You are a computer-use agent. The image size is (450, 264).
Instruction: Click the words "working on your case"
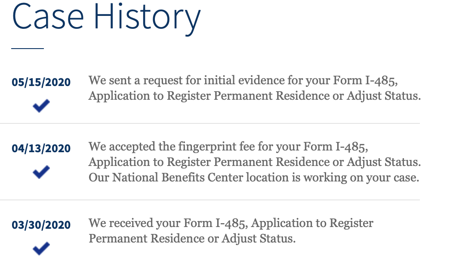[x=361, y=178]
